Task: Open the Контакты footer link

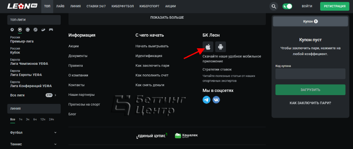Action: (x=77, y=85)
